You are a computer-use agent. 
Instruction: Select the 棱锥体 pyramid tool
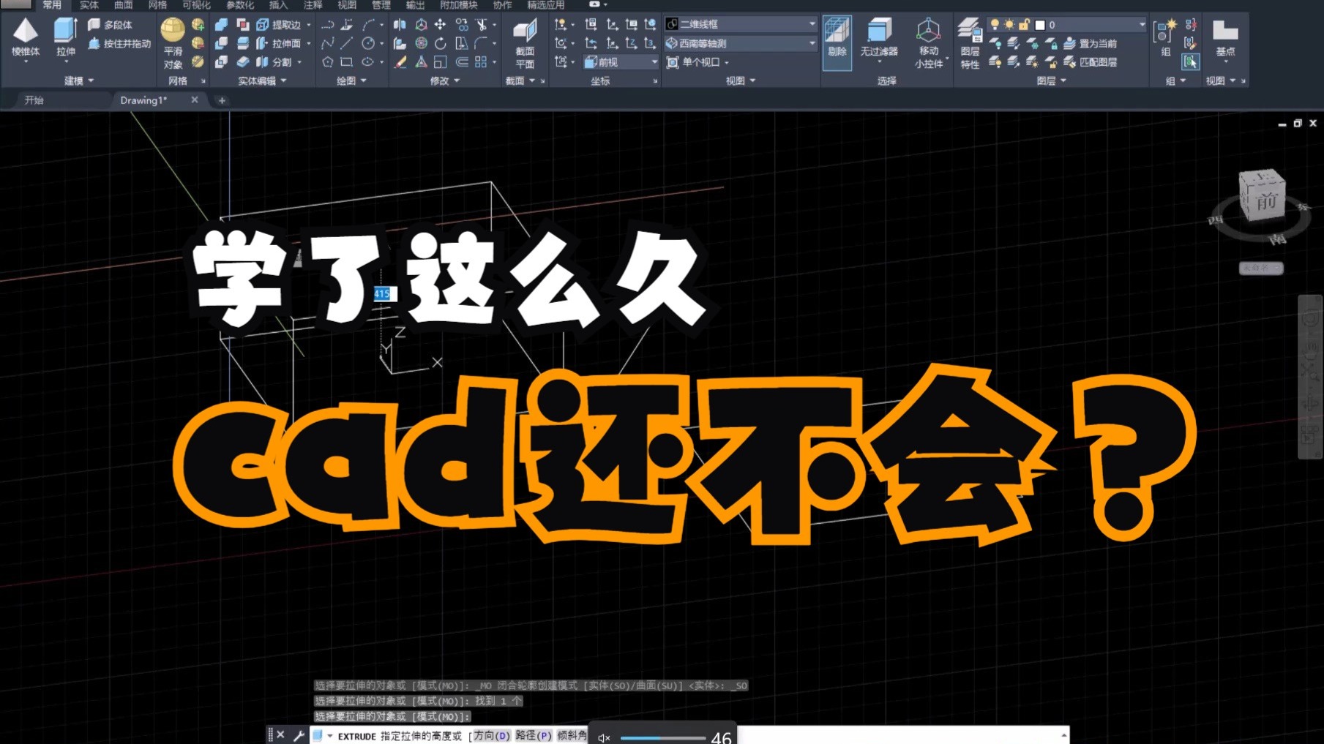point(26,38)
